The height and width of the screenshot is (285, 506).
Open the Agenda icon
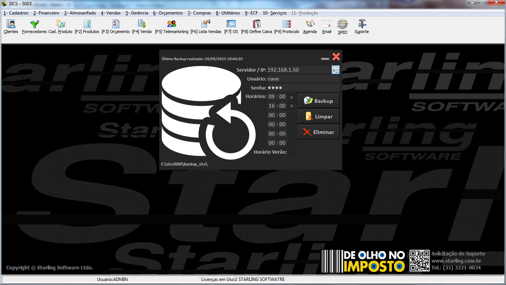(310, 27)
